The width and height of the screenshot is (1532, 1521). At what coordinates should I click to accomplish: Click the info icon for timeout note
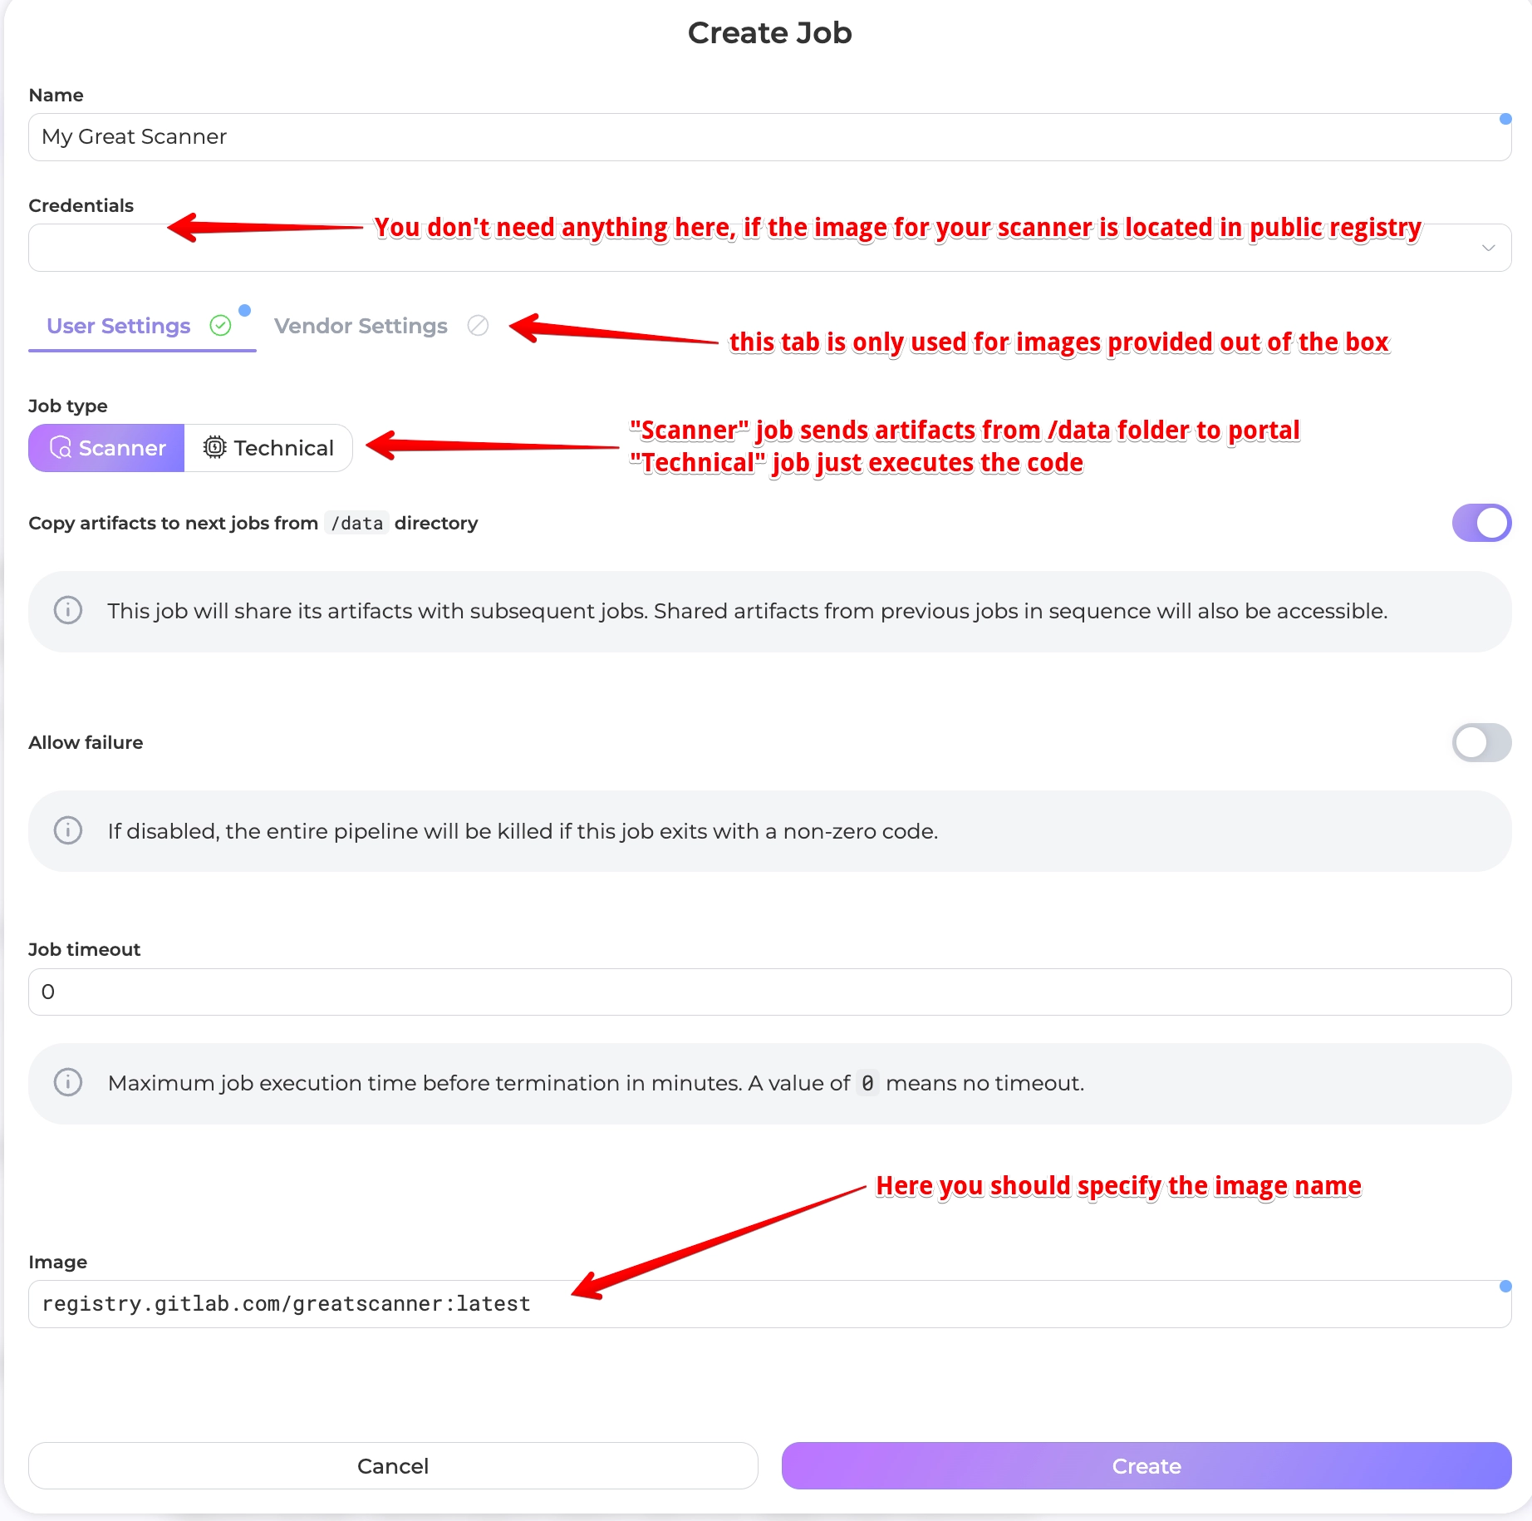pyautogui.click(x=68, y=1083)
